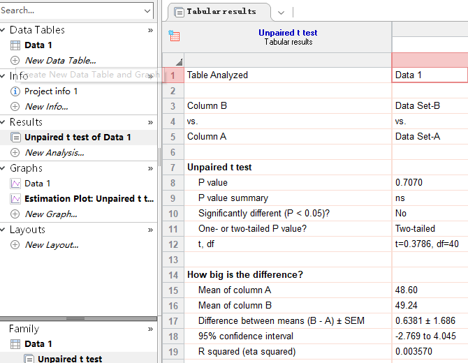Screen dimensions: 468x363
Task: Select Data 1 in the Family panel
Action: click(x=38, y=344)
